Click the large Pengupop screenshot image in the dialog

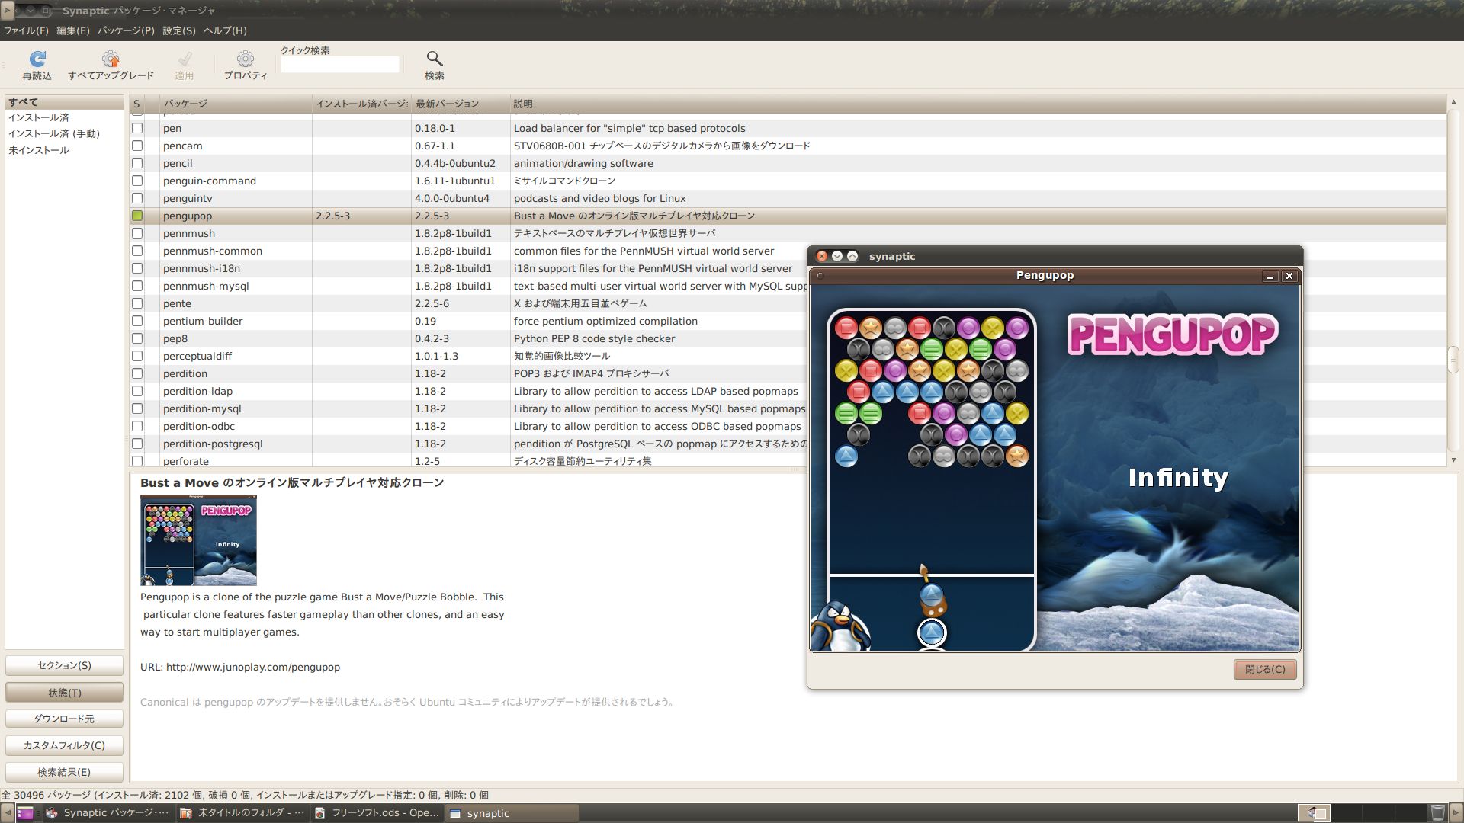coord(1055,460)
